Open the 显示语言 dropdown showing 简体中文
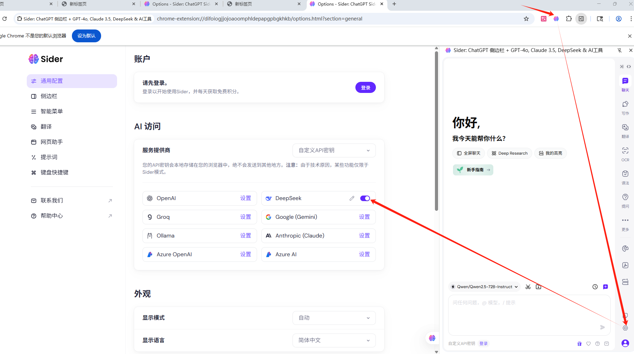 pos(334,340)
